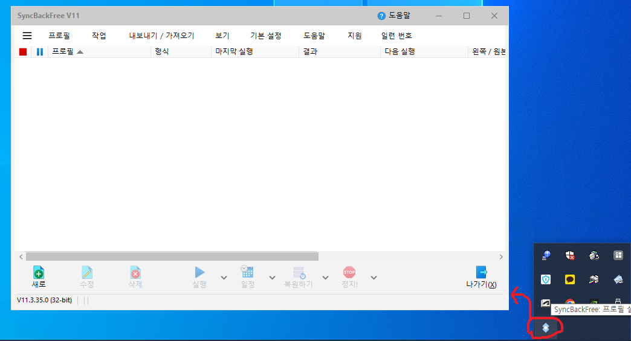The height and width of the screenshot is (341, 631).
Task: Open the 기본 설정 menu
Action: [266, 36]
